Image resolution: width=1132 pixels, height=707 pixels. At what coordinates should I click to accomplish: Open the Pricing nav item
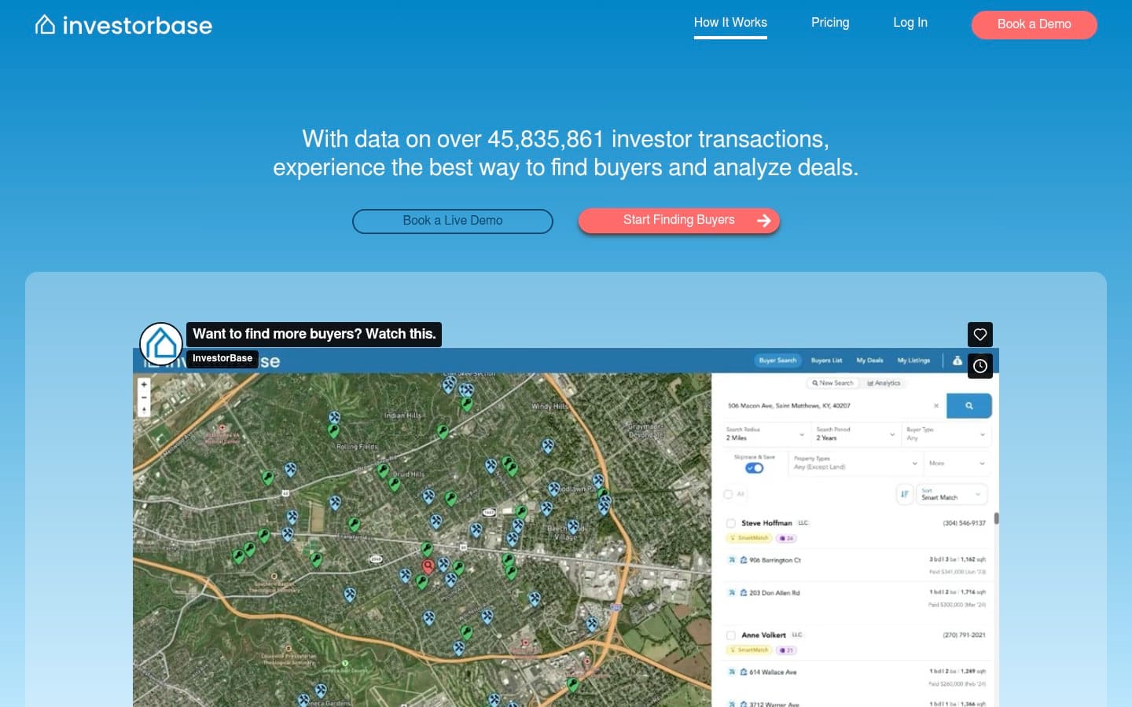(x=830, y=23)
